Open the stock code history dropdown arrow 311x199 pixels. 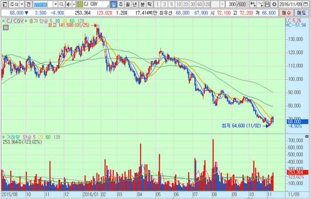pyautogui.click(x=55, y=4)
